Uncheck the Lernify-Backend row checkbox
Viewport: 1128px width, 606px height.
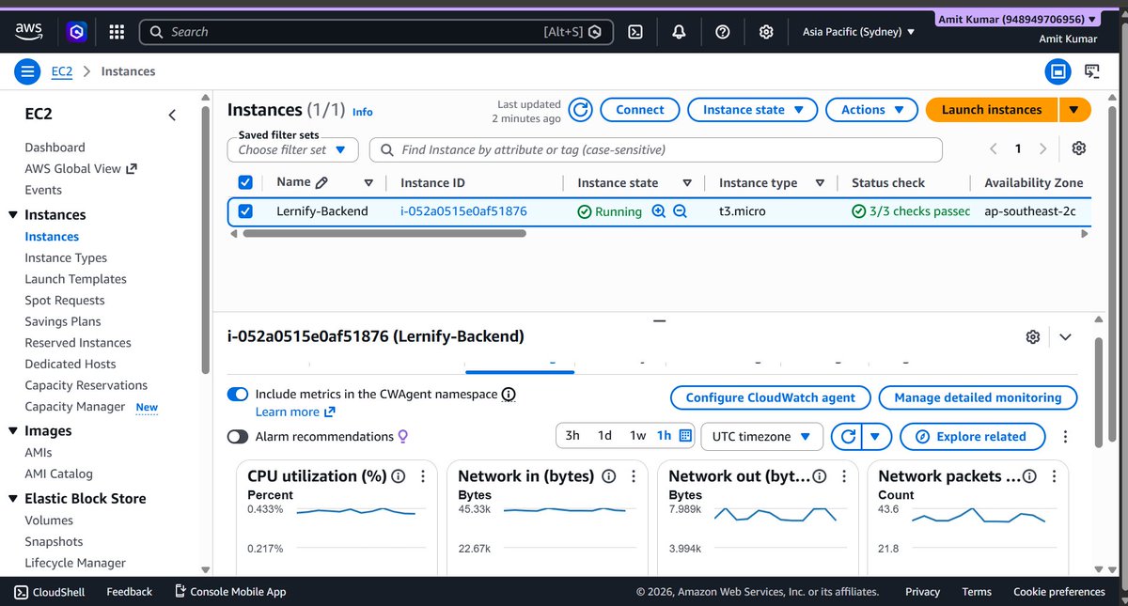(x=245, y=211)
